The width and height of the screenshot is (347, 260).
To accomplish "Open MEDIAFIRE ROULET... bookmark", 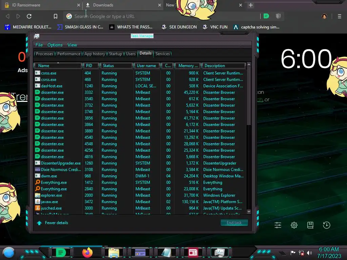I will click(x=28, y=27).
